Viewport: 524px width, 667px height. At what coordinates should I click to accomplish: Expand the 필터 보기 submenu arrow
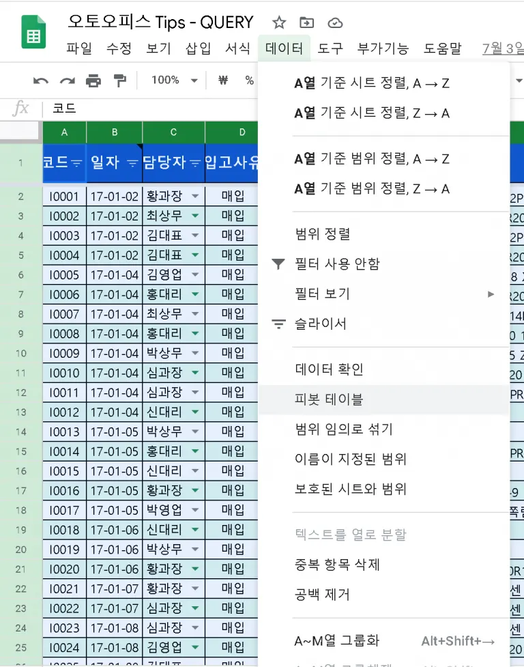point(491,294)
